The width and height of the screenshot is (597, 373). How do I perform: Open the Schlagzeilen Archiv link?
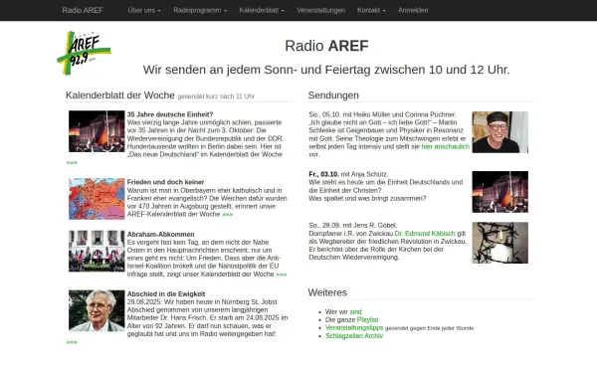(x=354, y=336)
